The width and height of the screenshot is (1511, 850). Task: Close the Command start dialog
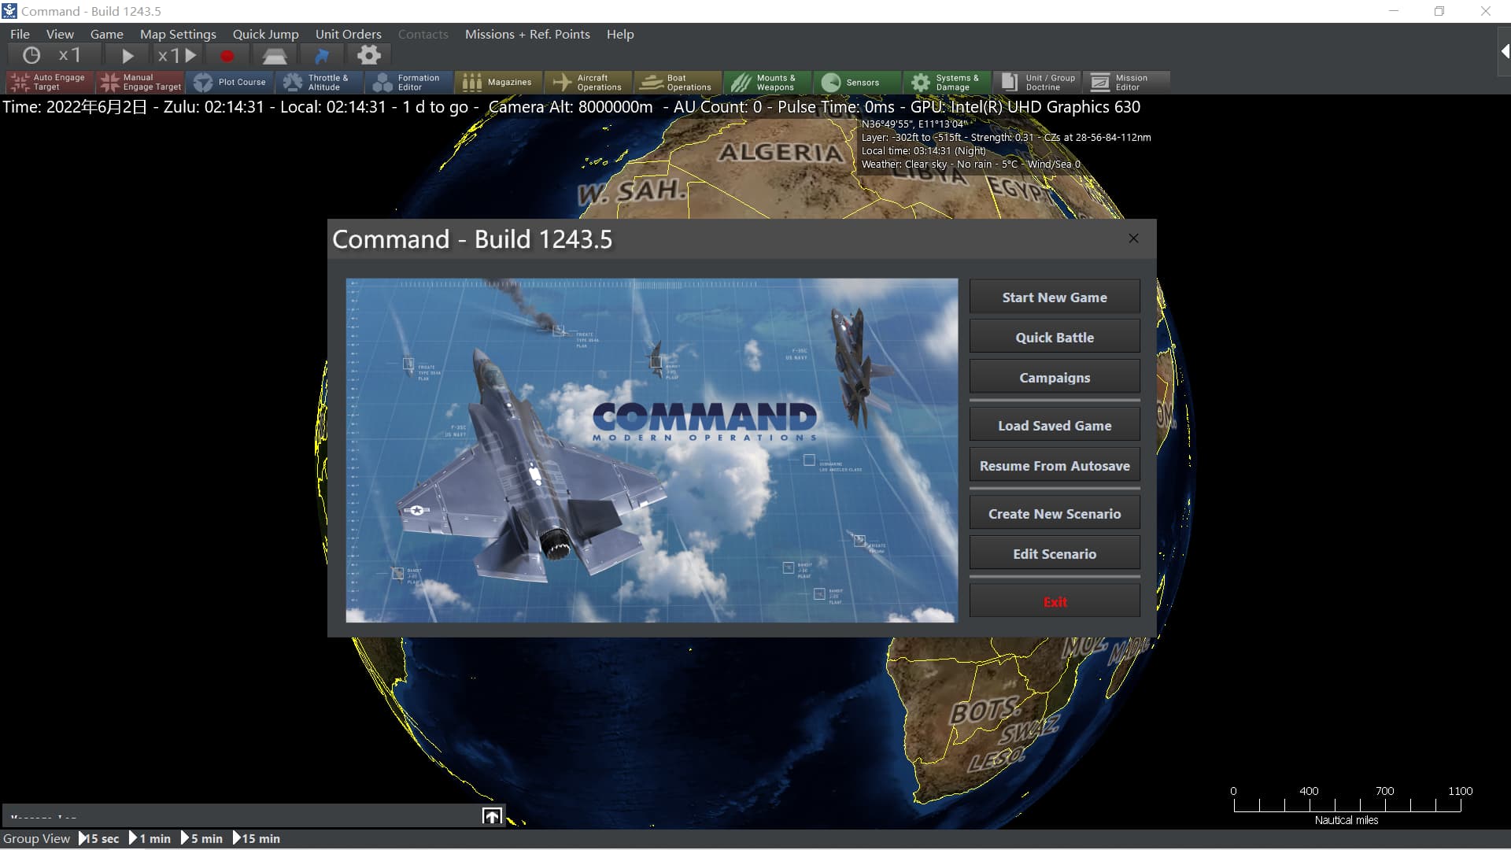click(x=1133, y=238)
